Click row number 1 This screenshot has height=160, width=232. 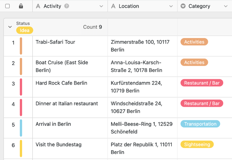[13, 43]
